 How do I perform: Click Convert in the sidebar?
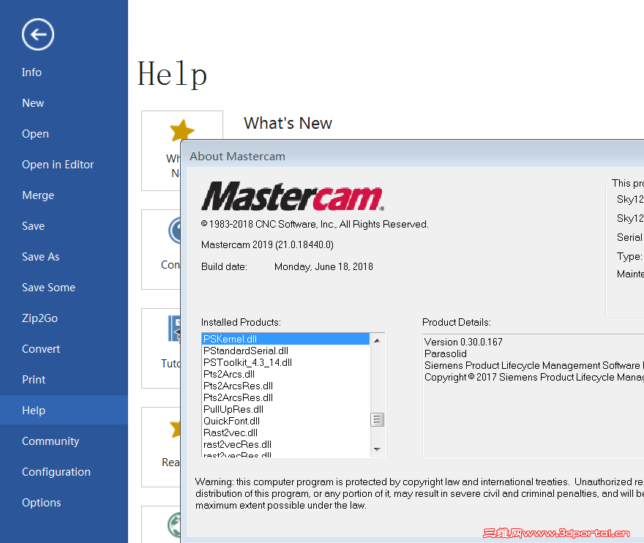[x=41, y=349]
